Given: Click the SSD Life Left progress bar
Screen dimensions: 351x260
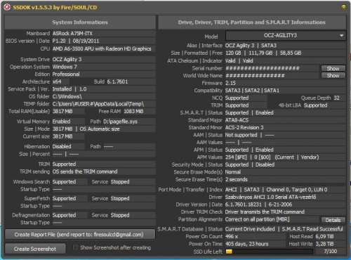Looking at the screenshot, I should coord(269,252).
